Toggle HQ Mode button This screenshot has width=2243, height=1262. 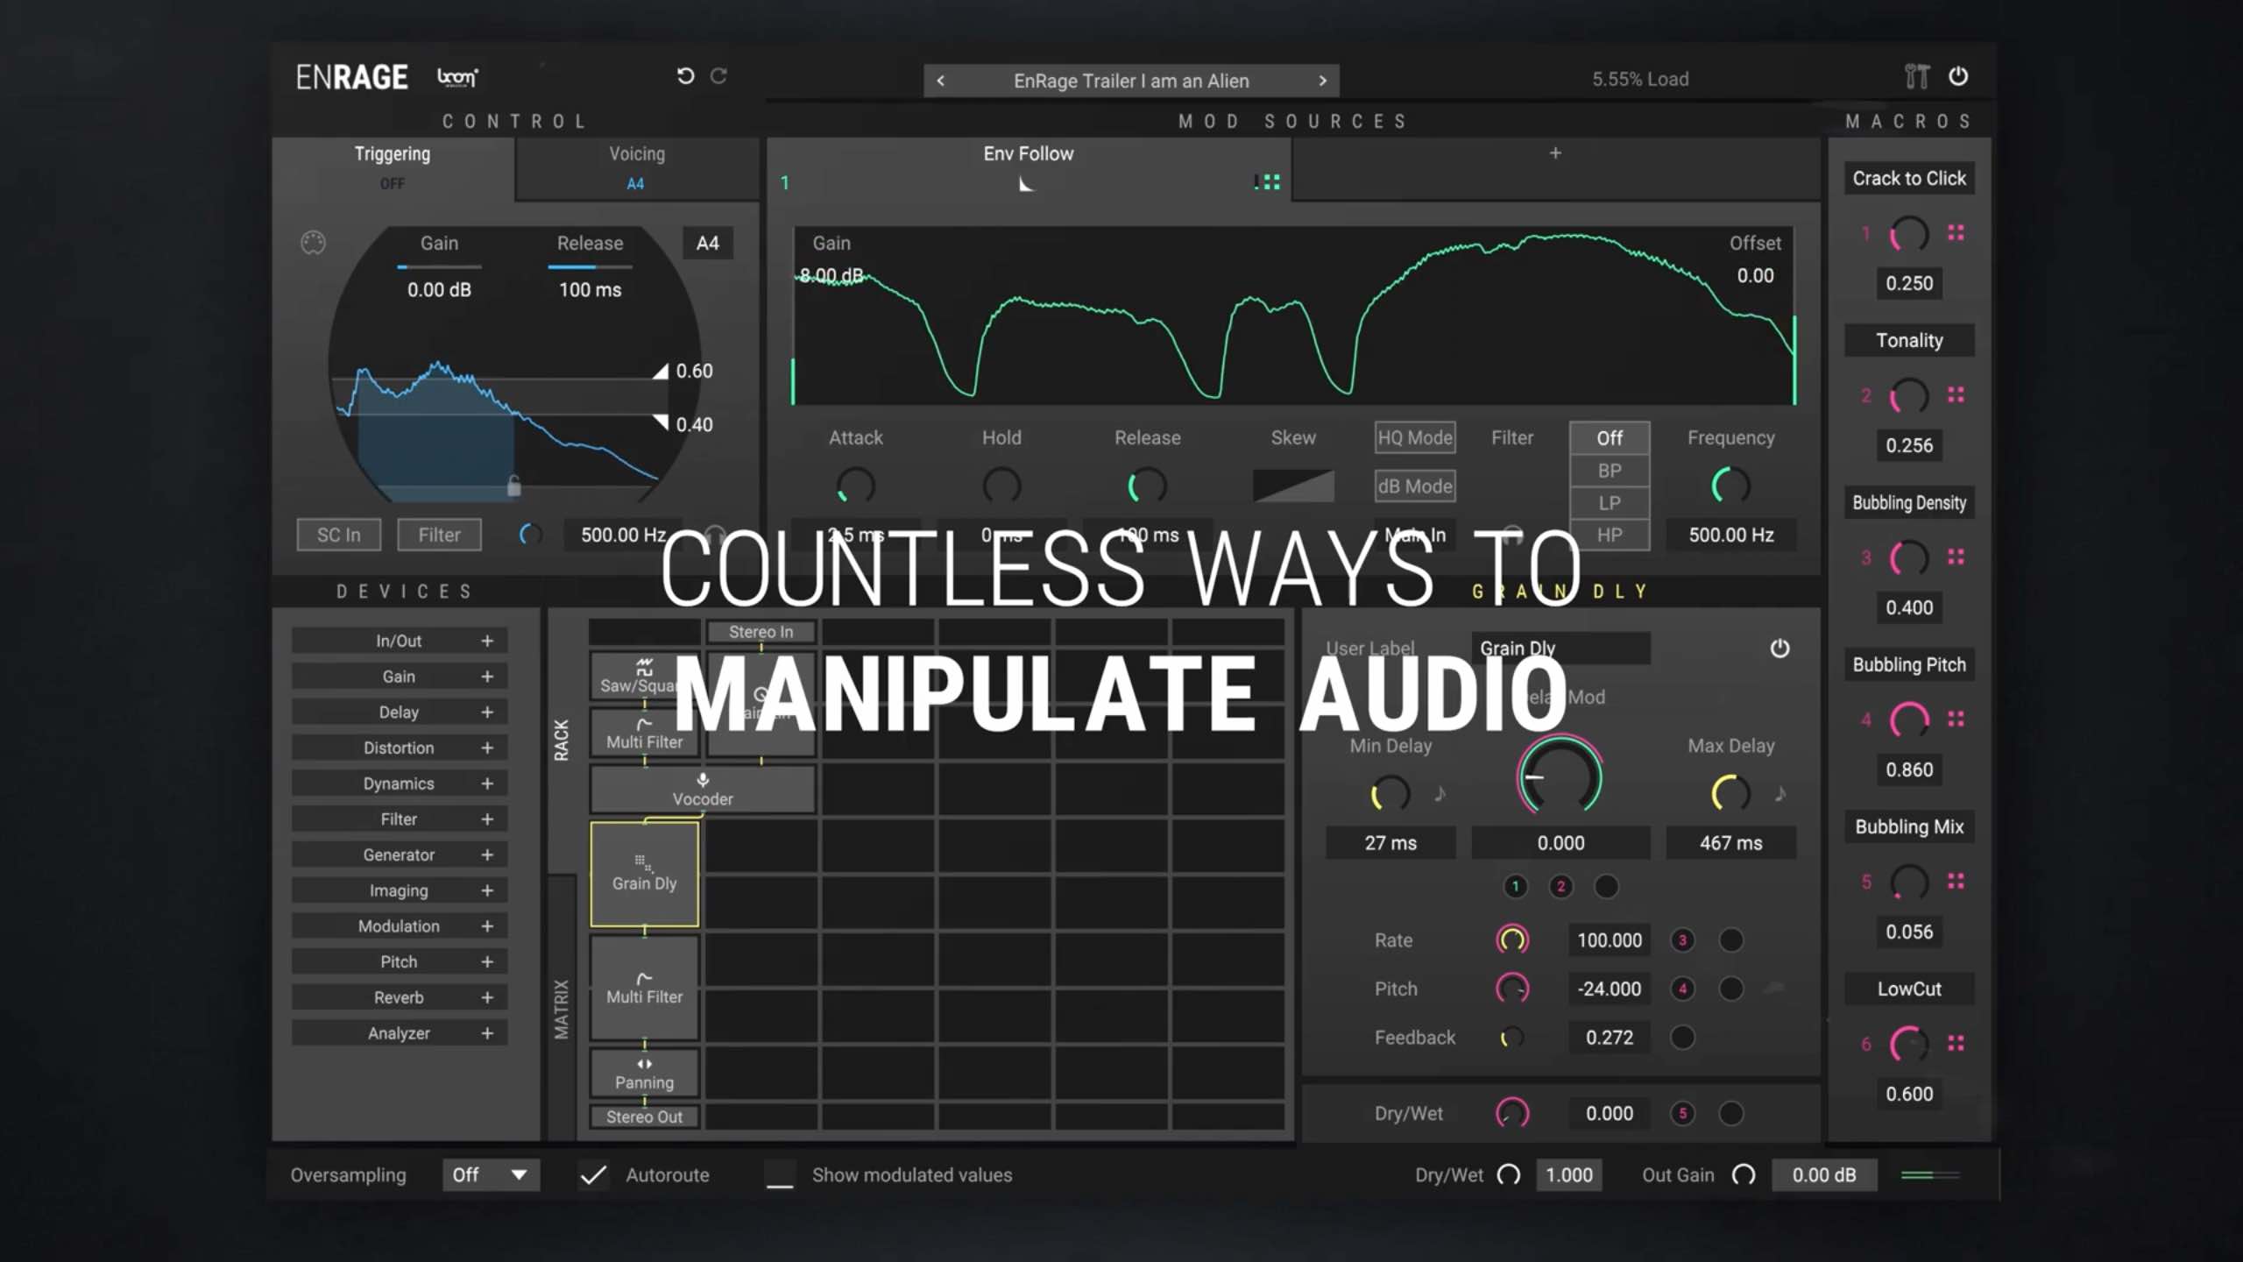click(1415, 437)
